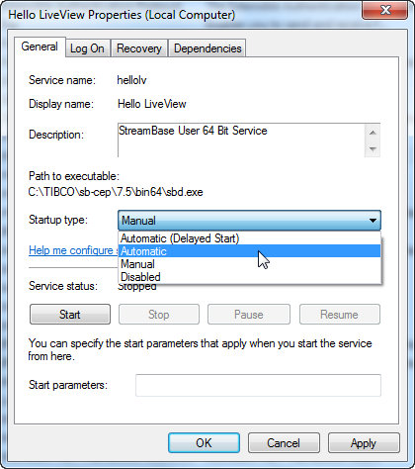Click inside the Start parameters field
The image size is (415, 469).
(x=258, y=385)
